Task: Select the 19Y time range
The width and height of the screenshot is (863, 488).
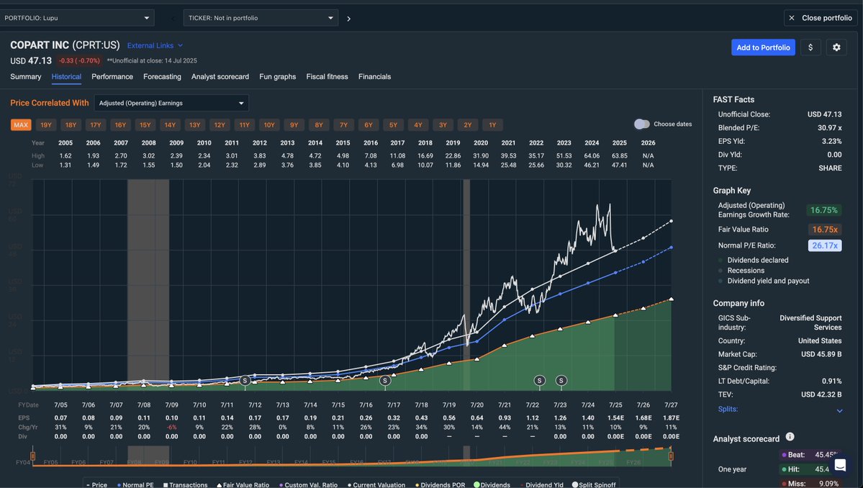Action: (46, 125)
